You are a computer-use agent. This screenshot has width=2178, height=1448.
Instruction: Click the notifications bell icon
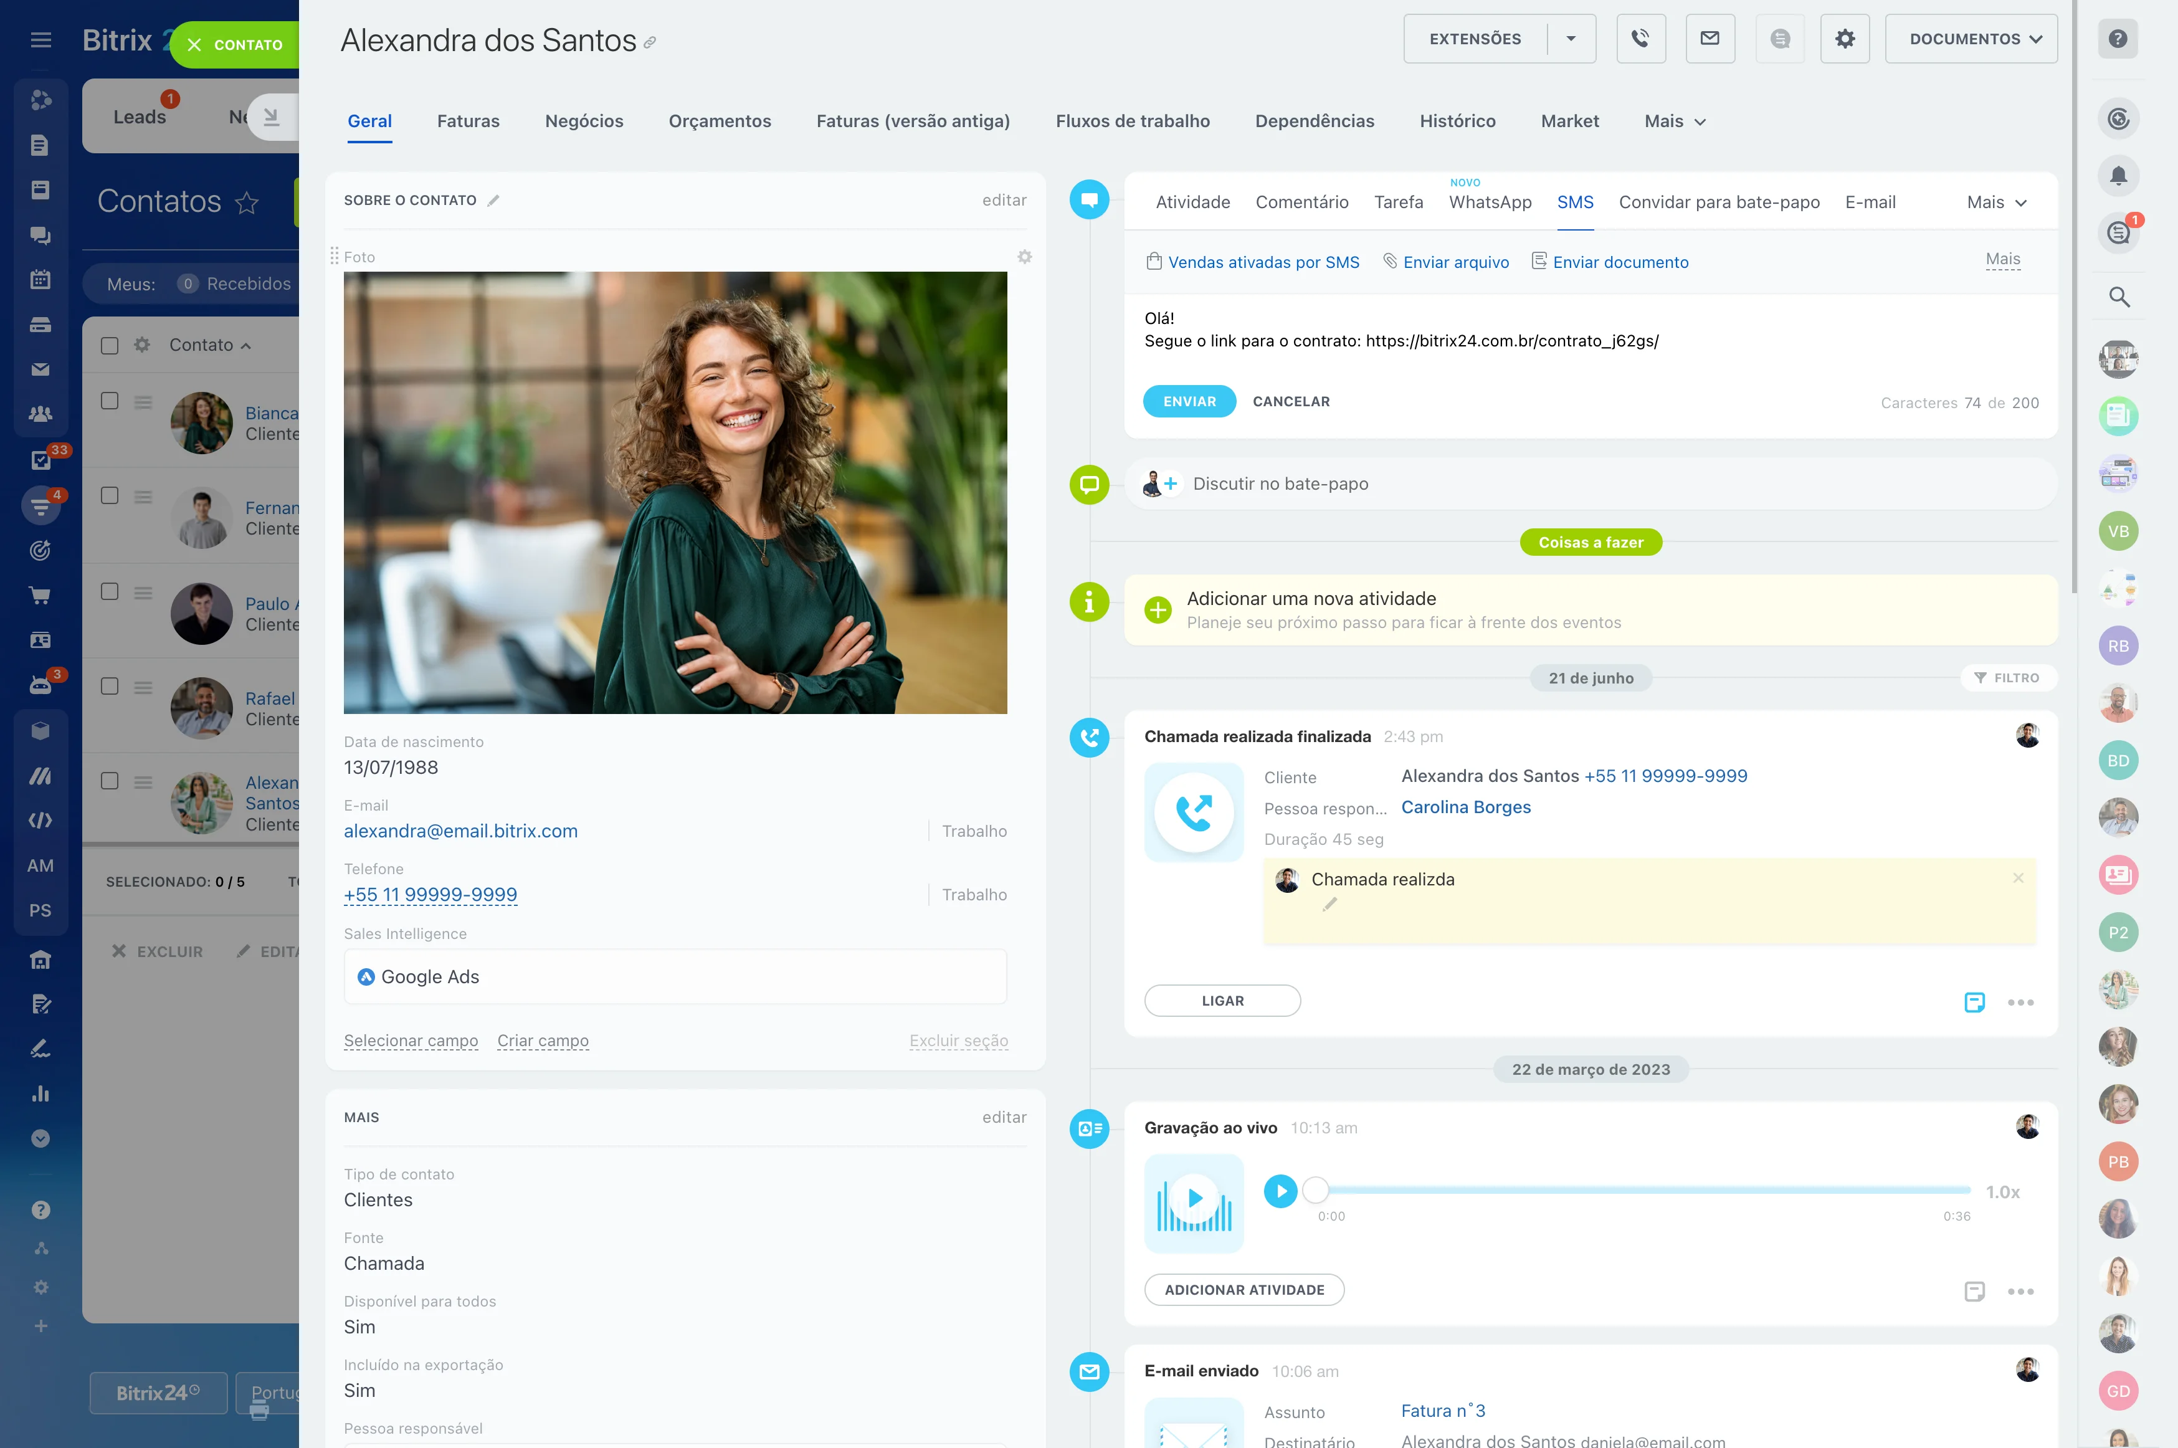[x=2118, y=176]
